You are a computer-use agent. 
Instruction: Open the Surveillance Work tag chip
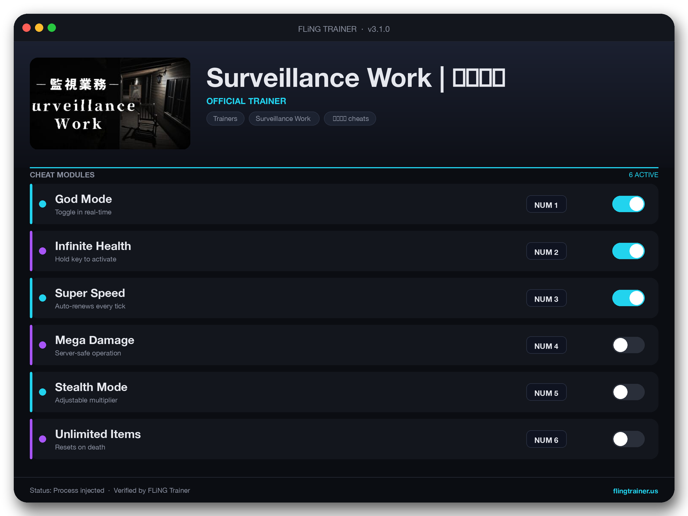[284, 118]
